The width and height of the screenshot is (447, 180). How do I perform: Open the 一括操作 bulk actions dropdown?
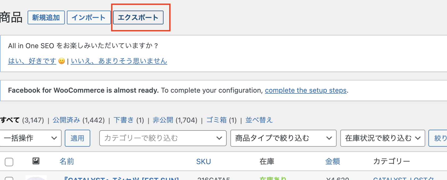31,138
